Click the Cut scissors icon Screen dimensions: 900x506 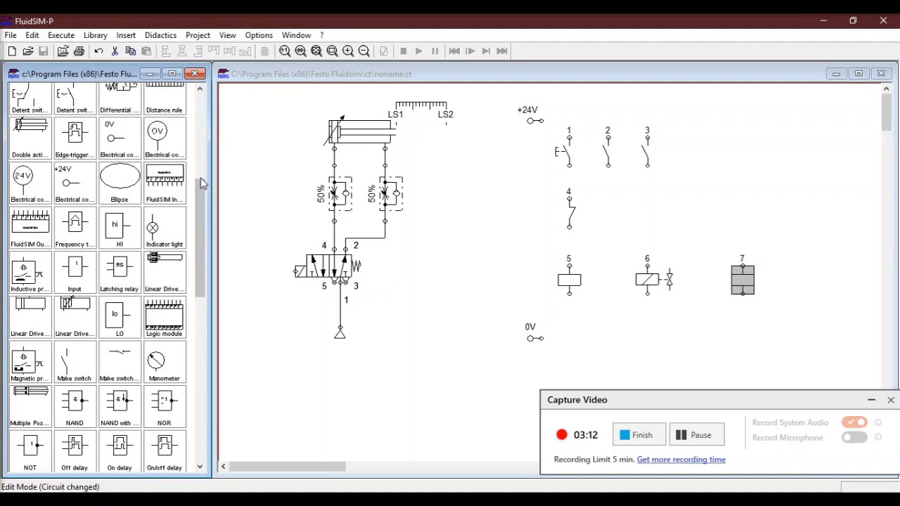click(115, 51)
